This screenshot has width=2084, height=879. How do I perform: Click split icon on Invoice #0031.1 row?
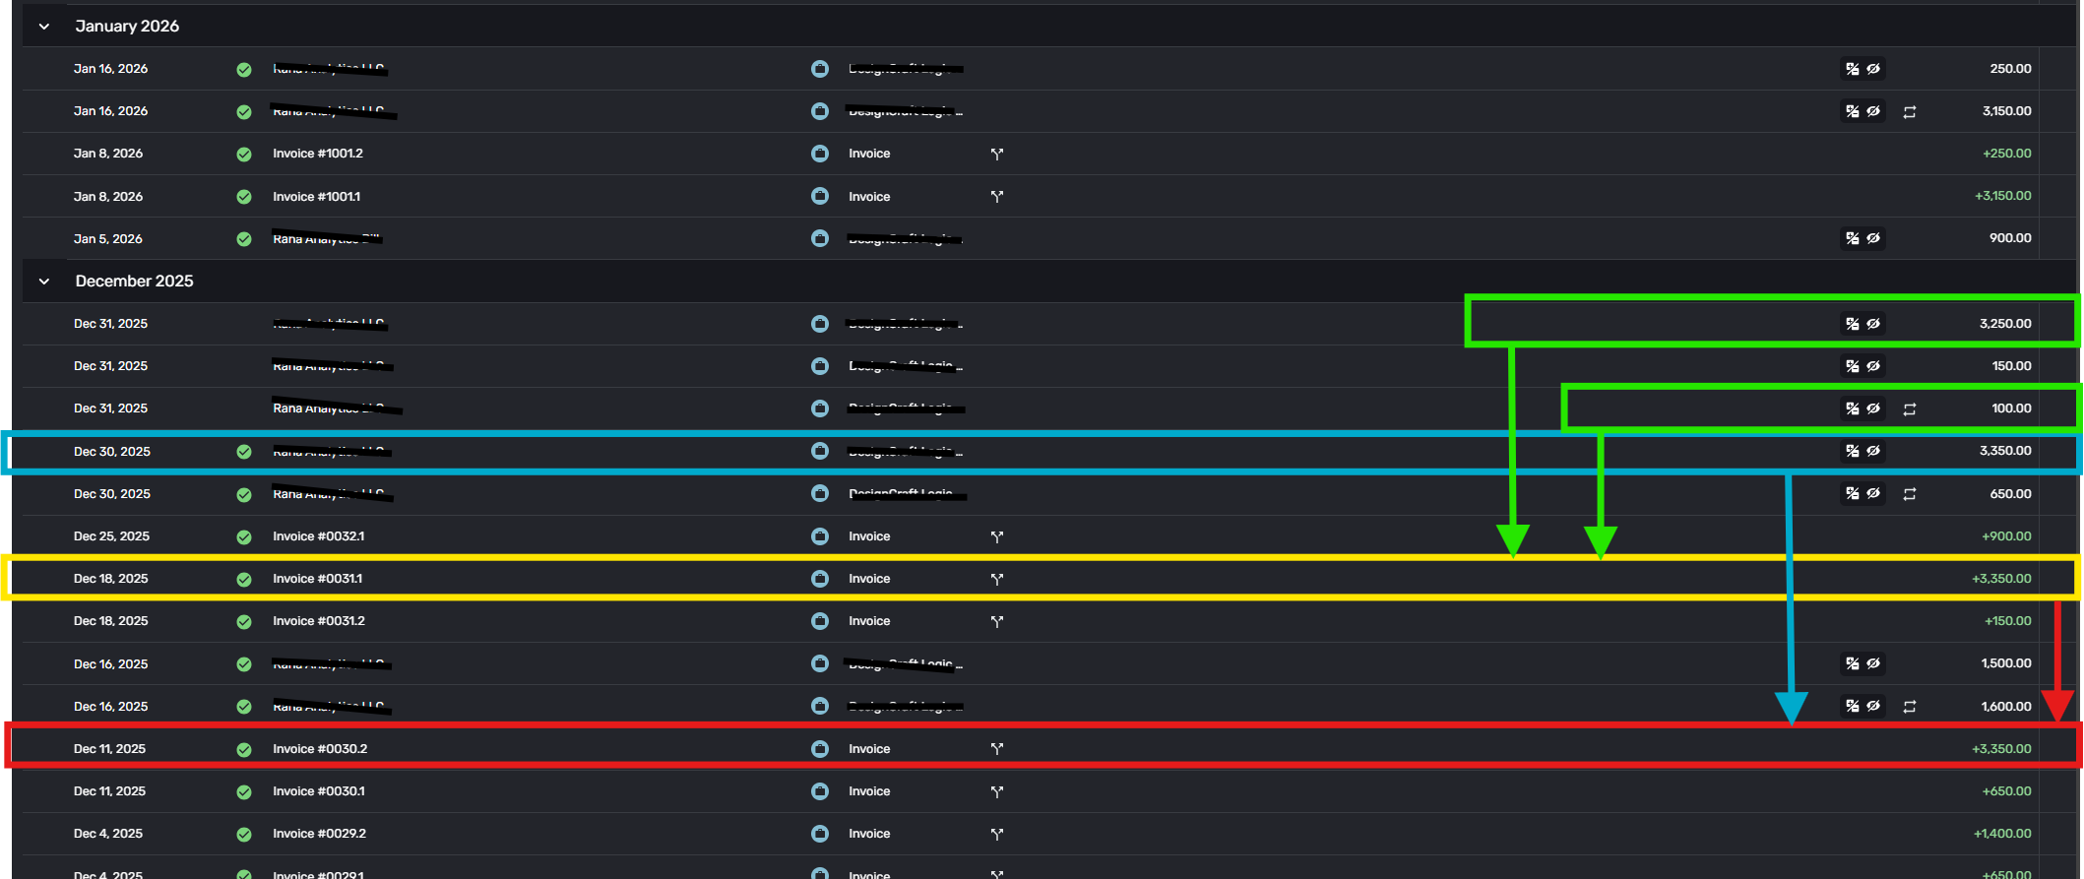997,579
